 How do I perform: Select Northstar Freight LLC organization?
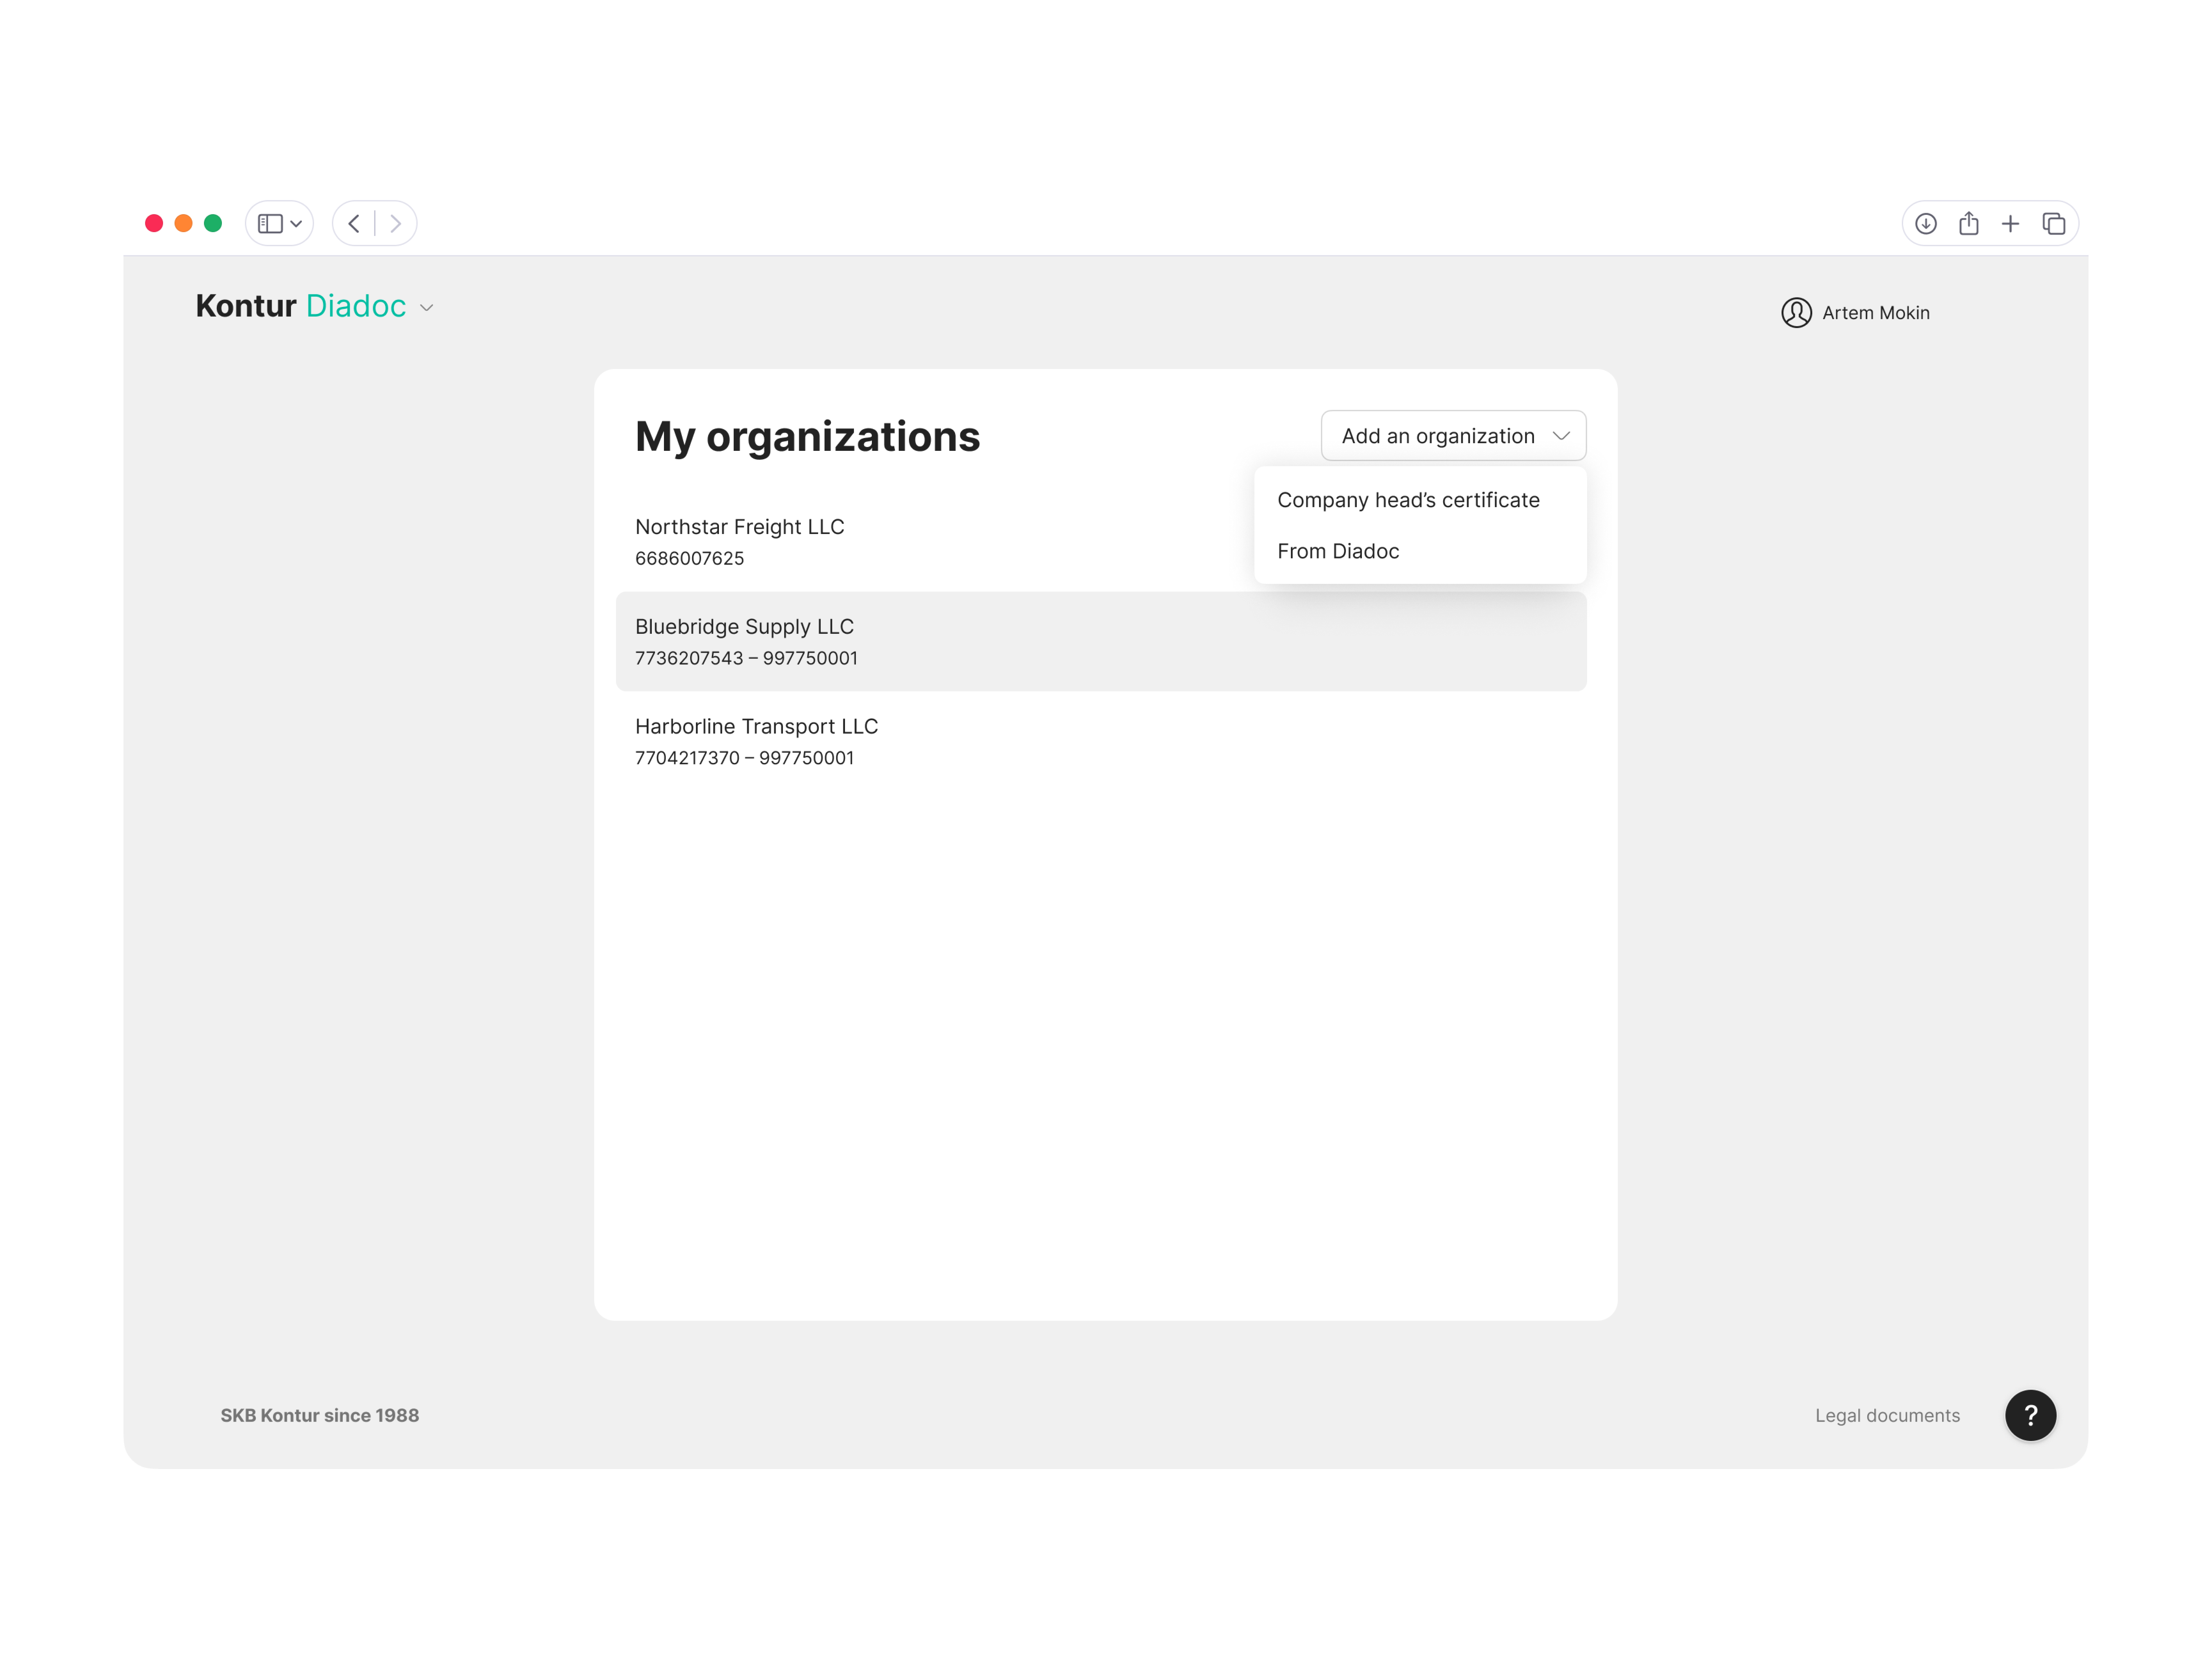point(1101,541)
